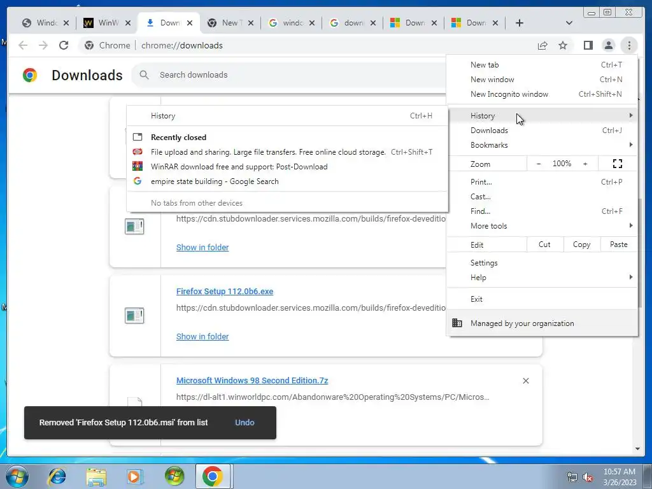Click the Windows Start button
The height and width of the screenshot is (489, 652).
(17, 476)
